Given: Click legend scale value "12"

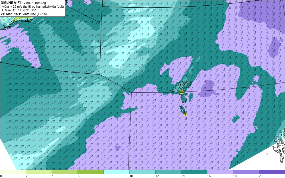Looking at the screenshot, I should tap(157, 176).
